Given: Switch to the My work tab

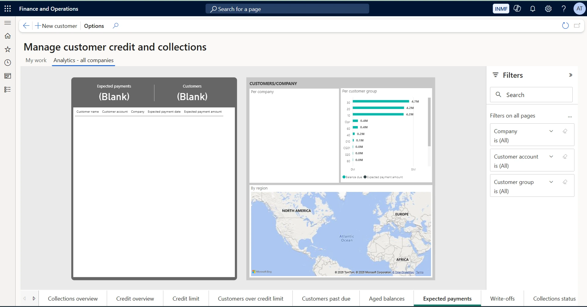Looking at the screenshot, I should click(36, 60).
